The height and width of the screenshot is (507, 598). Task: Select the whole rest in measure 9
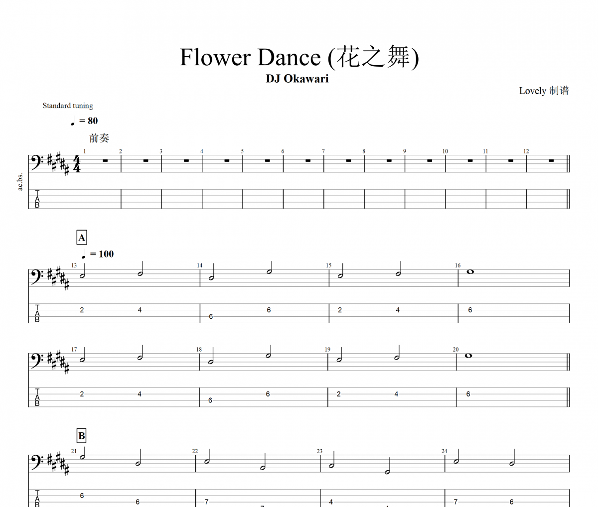pyautogui.click(x=430, y=160)
